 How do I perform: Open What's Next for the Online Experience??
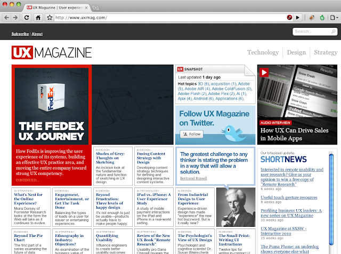[28, 199]
